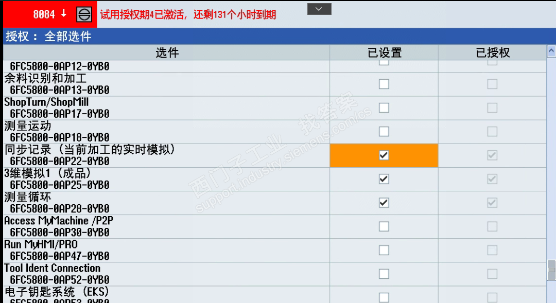This screenshot has width=556, height=303.
Task: Click order number 6FC5800-0AP30-0YB0
Action: [60, 233]
